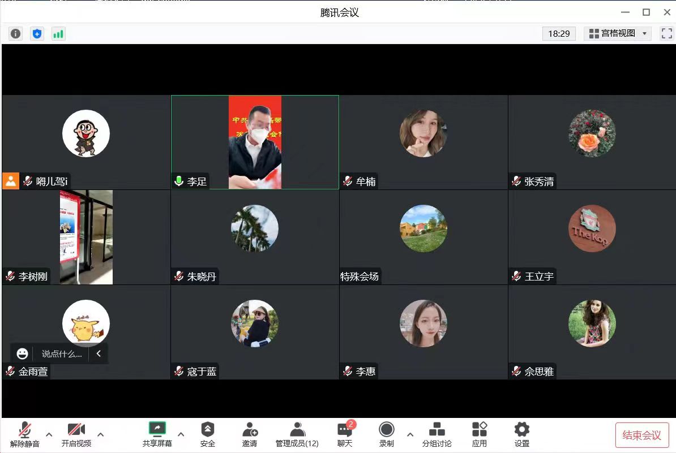Click the Invite (邀请) icon
The width and height of the screenshot is (676, 453).
click(x=250, y=434)
